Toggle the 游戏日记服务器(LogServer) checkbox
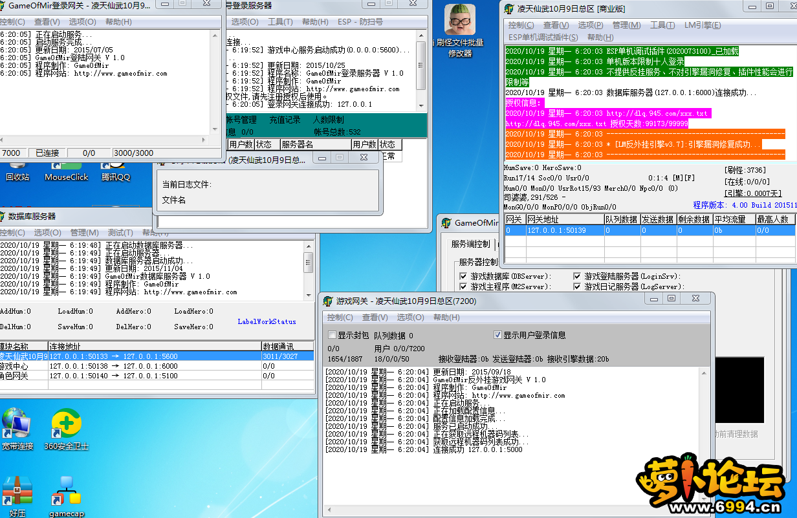 (x=577, y=286)
